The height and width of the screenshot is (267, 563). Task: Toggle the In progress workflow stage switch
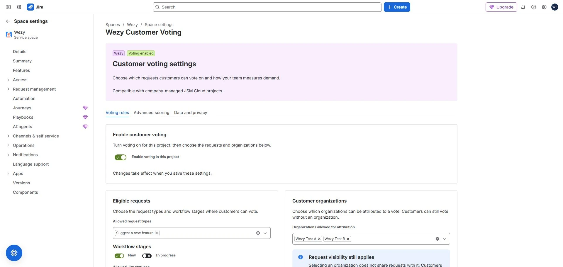point(147,256)
